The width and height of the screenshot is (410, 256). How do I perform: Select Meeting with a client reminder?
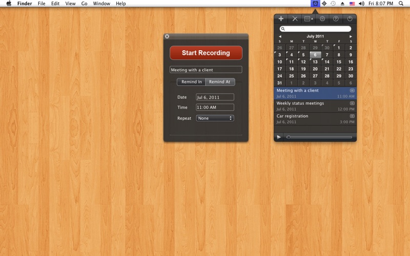(315, 93)
